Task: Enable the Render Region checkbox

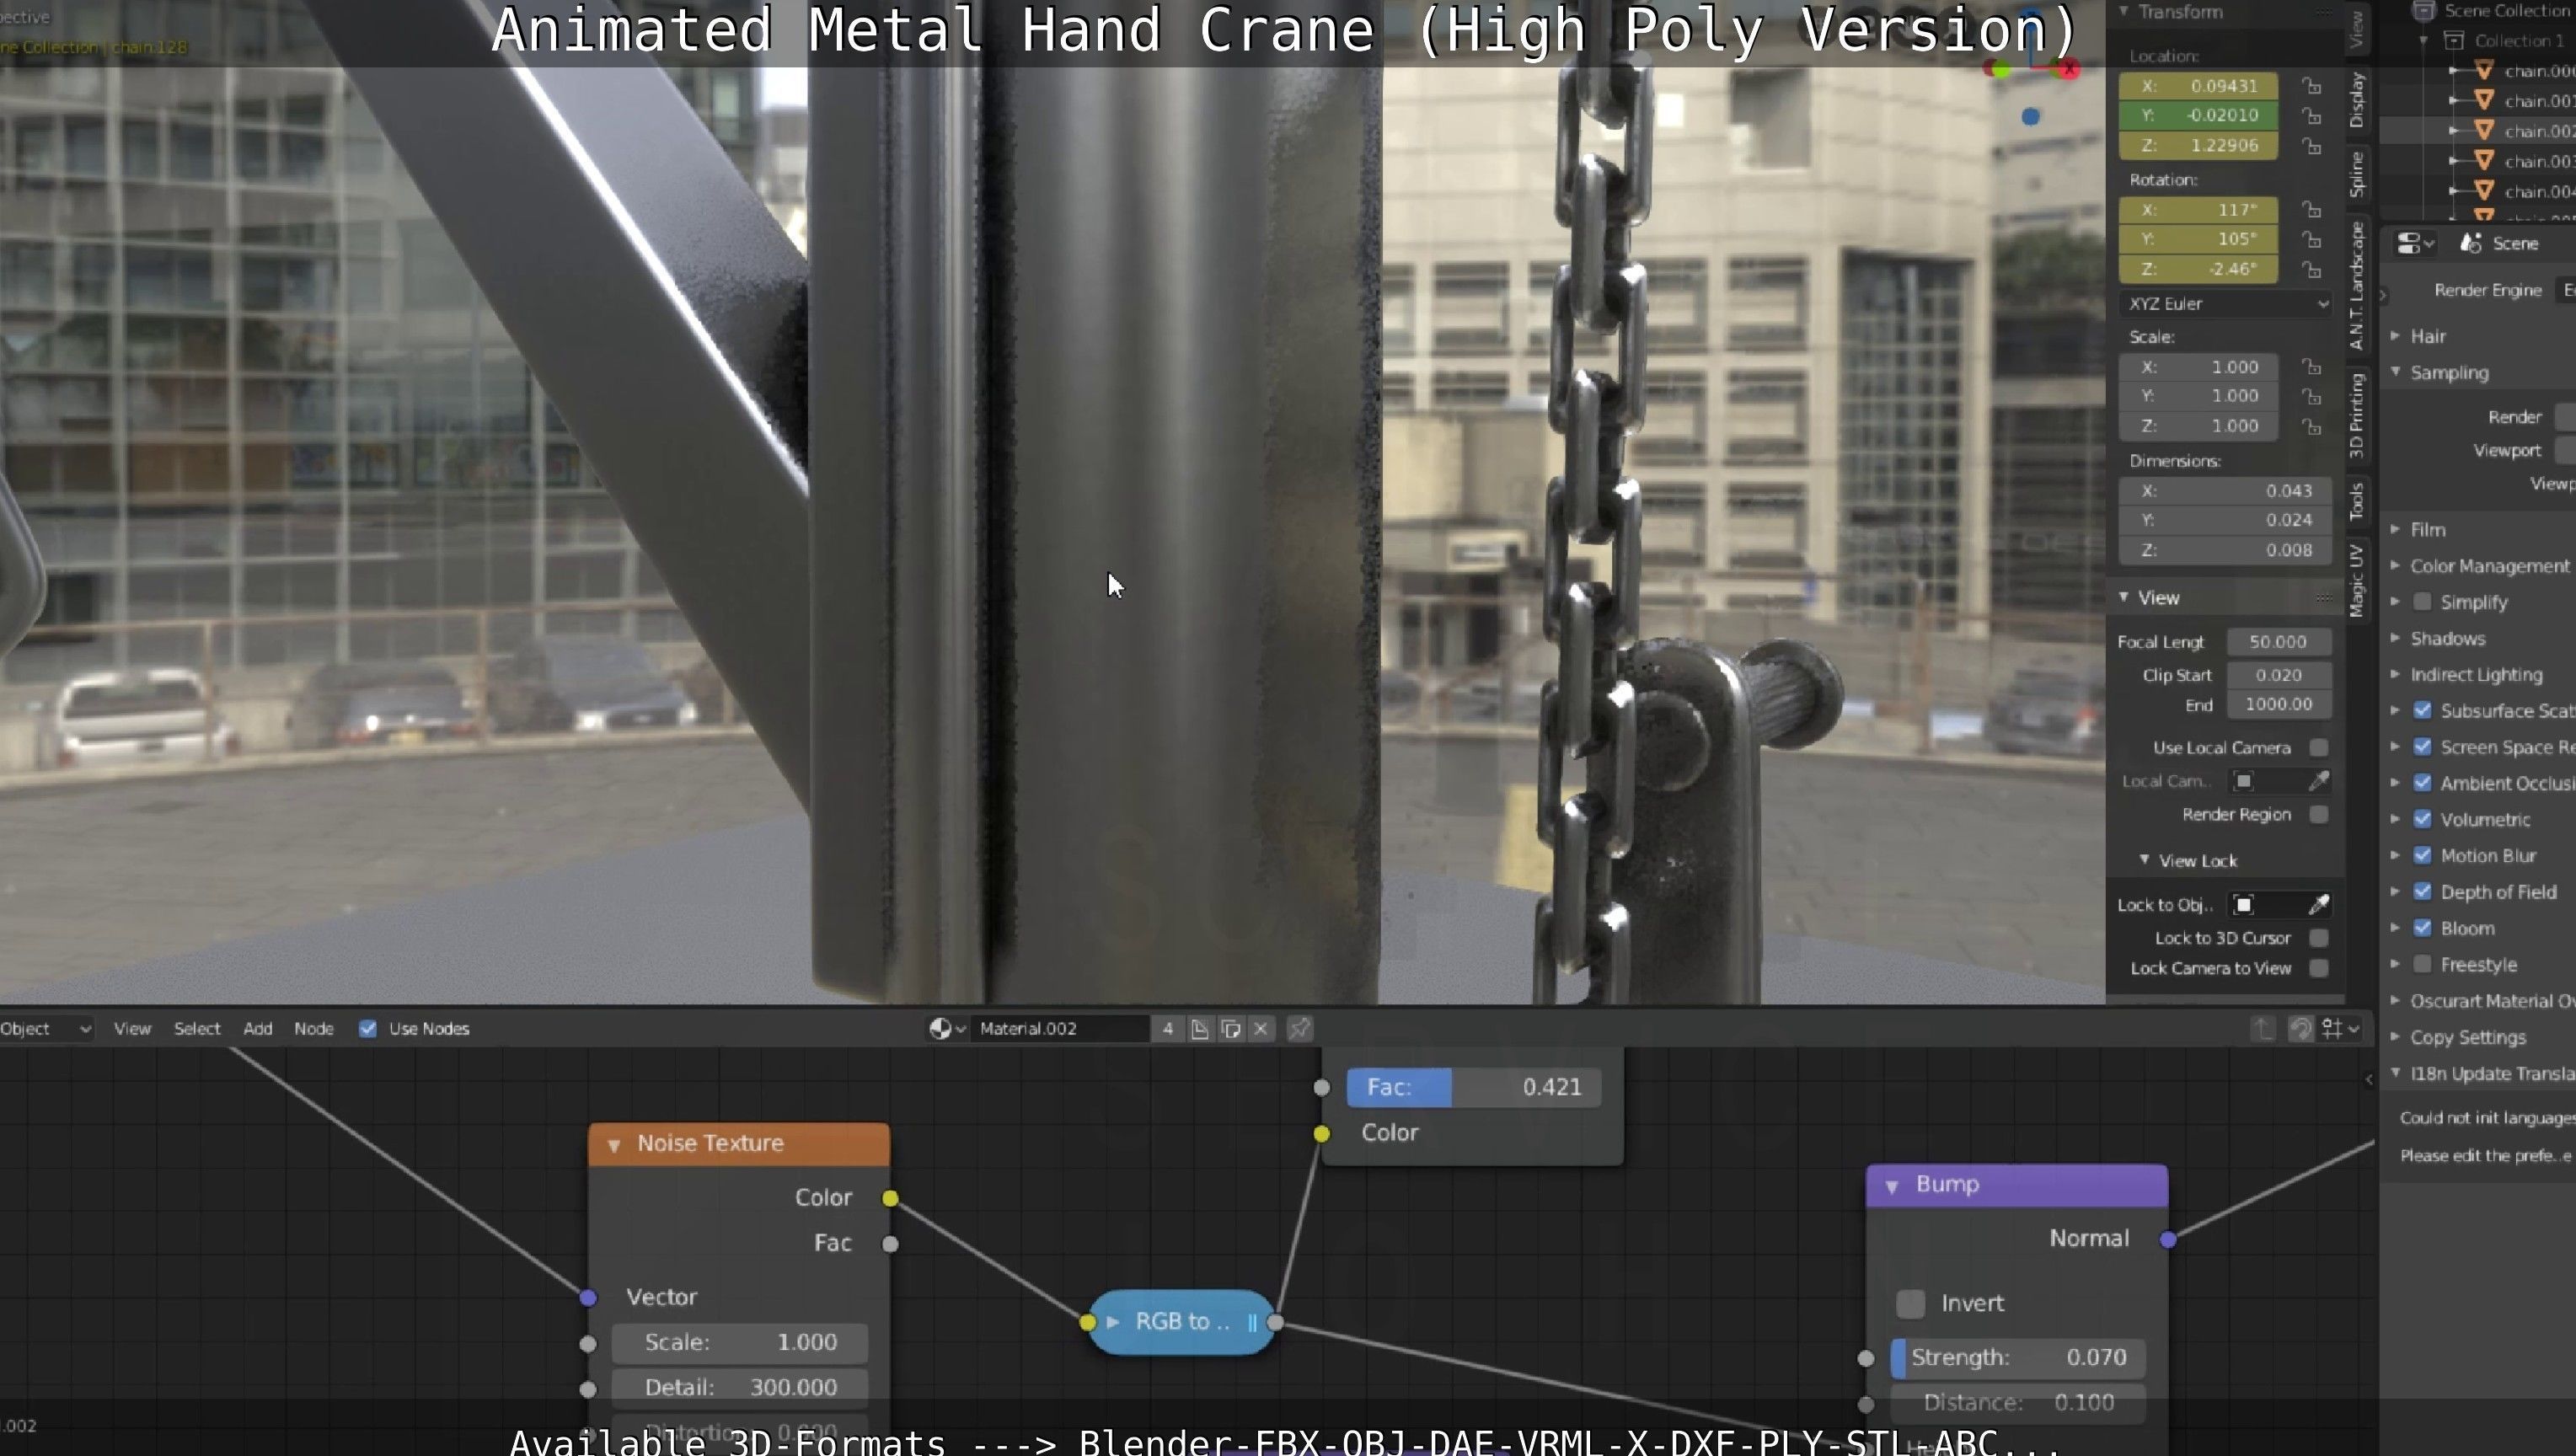Action: (2319, 814)
